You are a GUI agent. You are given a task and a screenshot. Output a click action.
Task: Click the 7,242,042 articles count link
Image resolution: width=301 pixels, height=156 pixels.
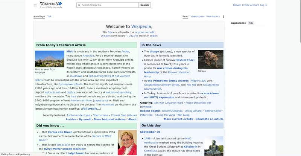coord(132,36)
